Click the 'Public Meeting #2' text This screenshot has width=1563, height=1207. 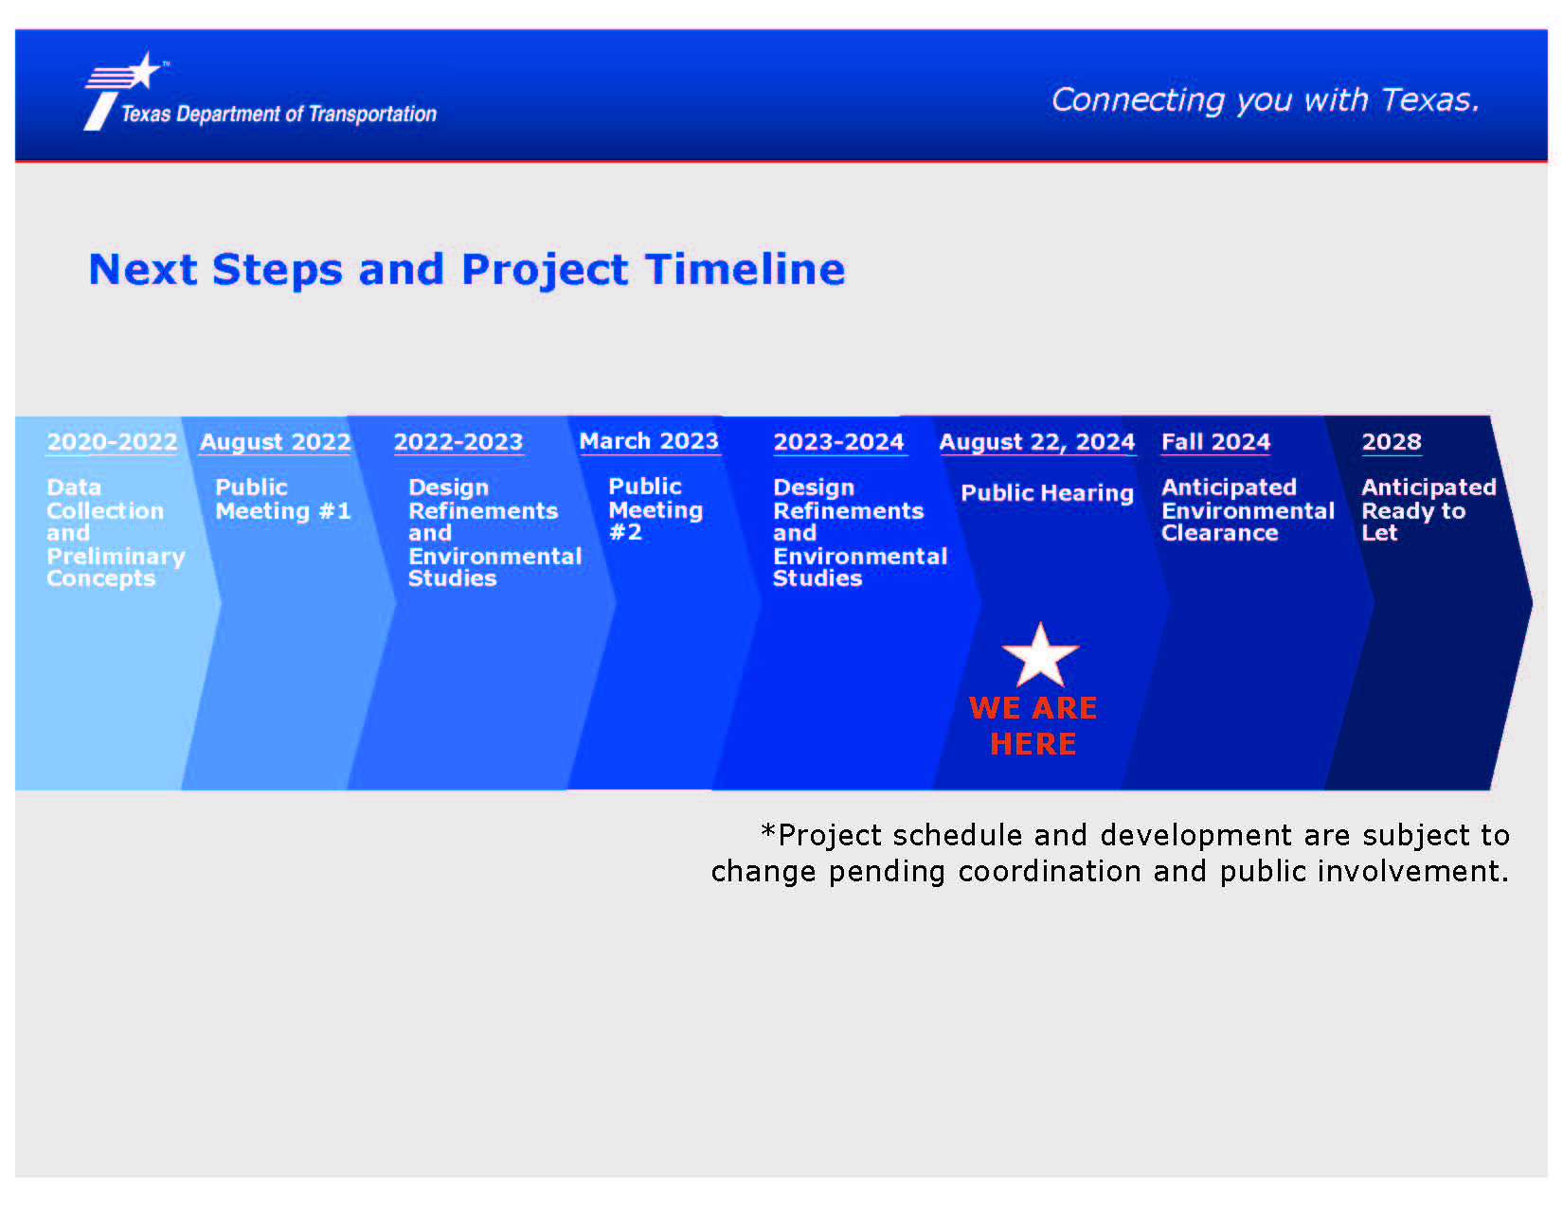[x=656, y=509]
